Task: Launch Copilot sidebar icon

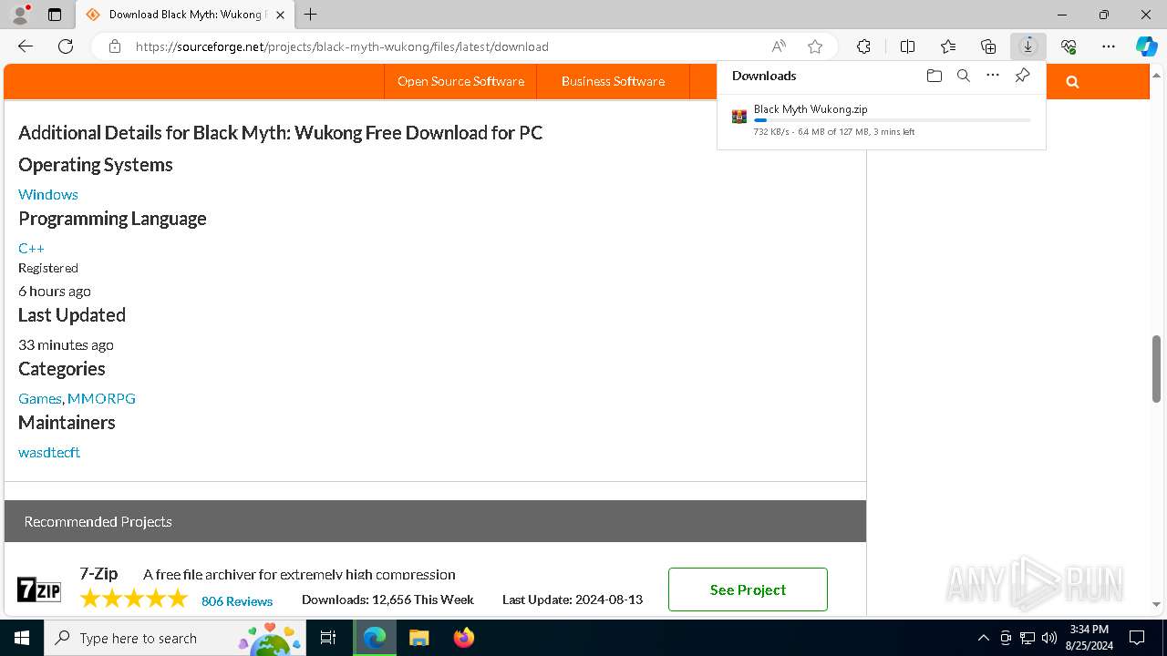Action: click(x=1146, y=46)
